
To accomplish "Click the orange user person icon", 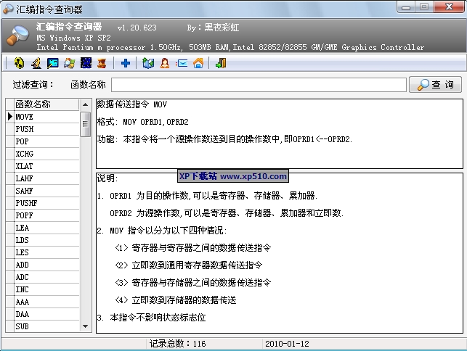I will 165,63.
